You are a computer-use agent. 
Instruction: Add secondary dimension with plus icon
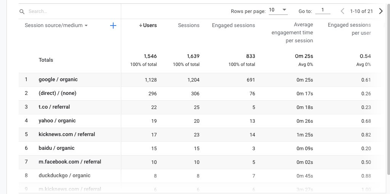pyautogui.click(x=113, y=26)
